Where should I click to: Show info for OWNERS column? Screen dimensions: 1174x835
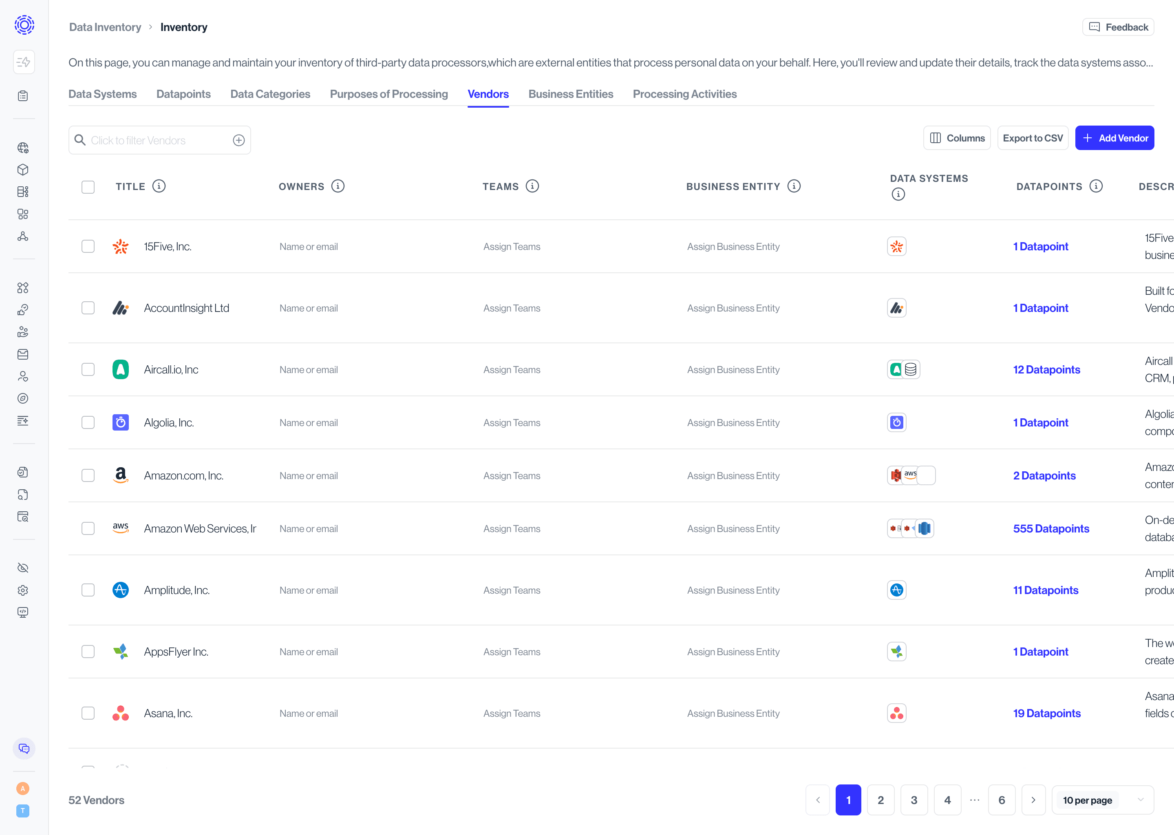click(x=338, y=186)
